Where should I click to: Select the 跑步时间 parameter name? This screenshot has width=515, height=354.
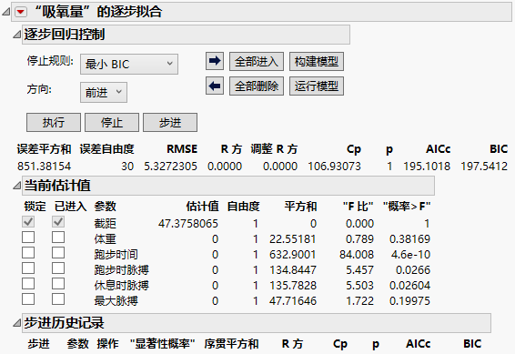(116, 255)
